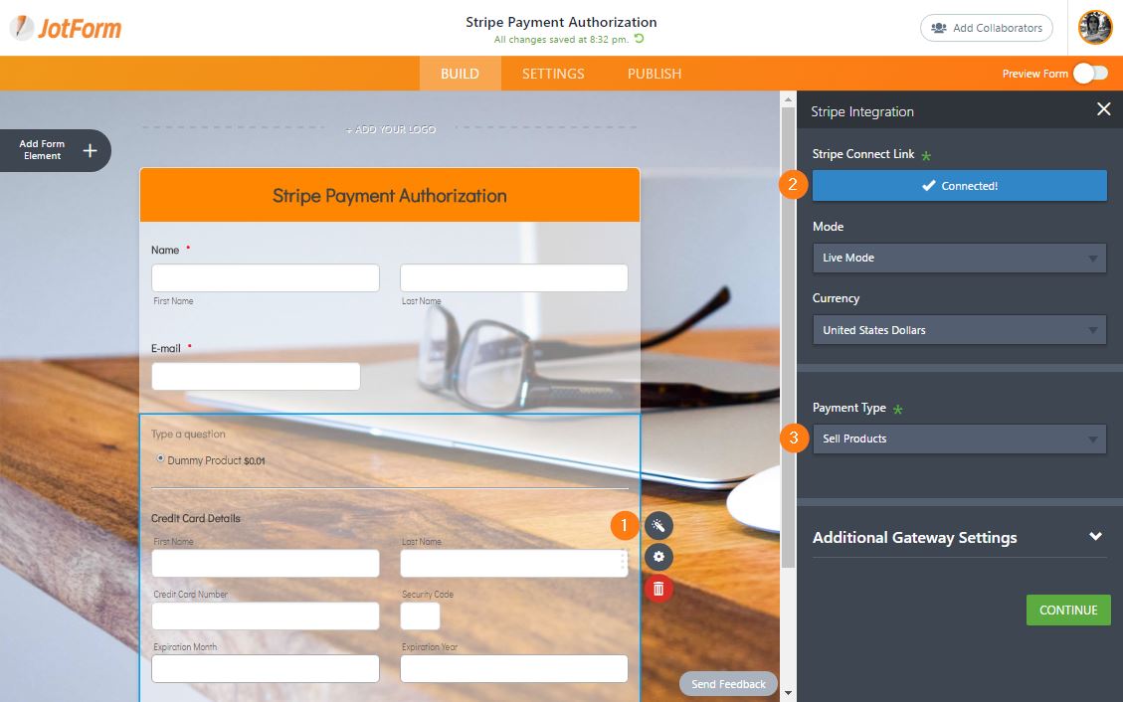Open payment field properties gear icon

tap(658, 557)
